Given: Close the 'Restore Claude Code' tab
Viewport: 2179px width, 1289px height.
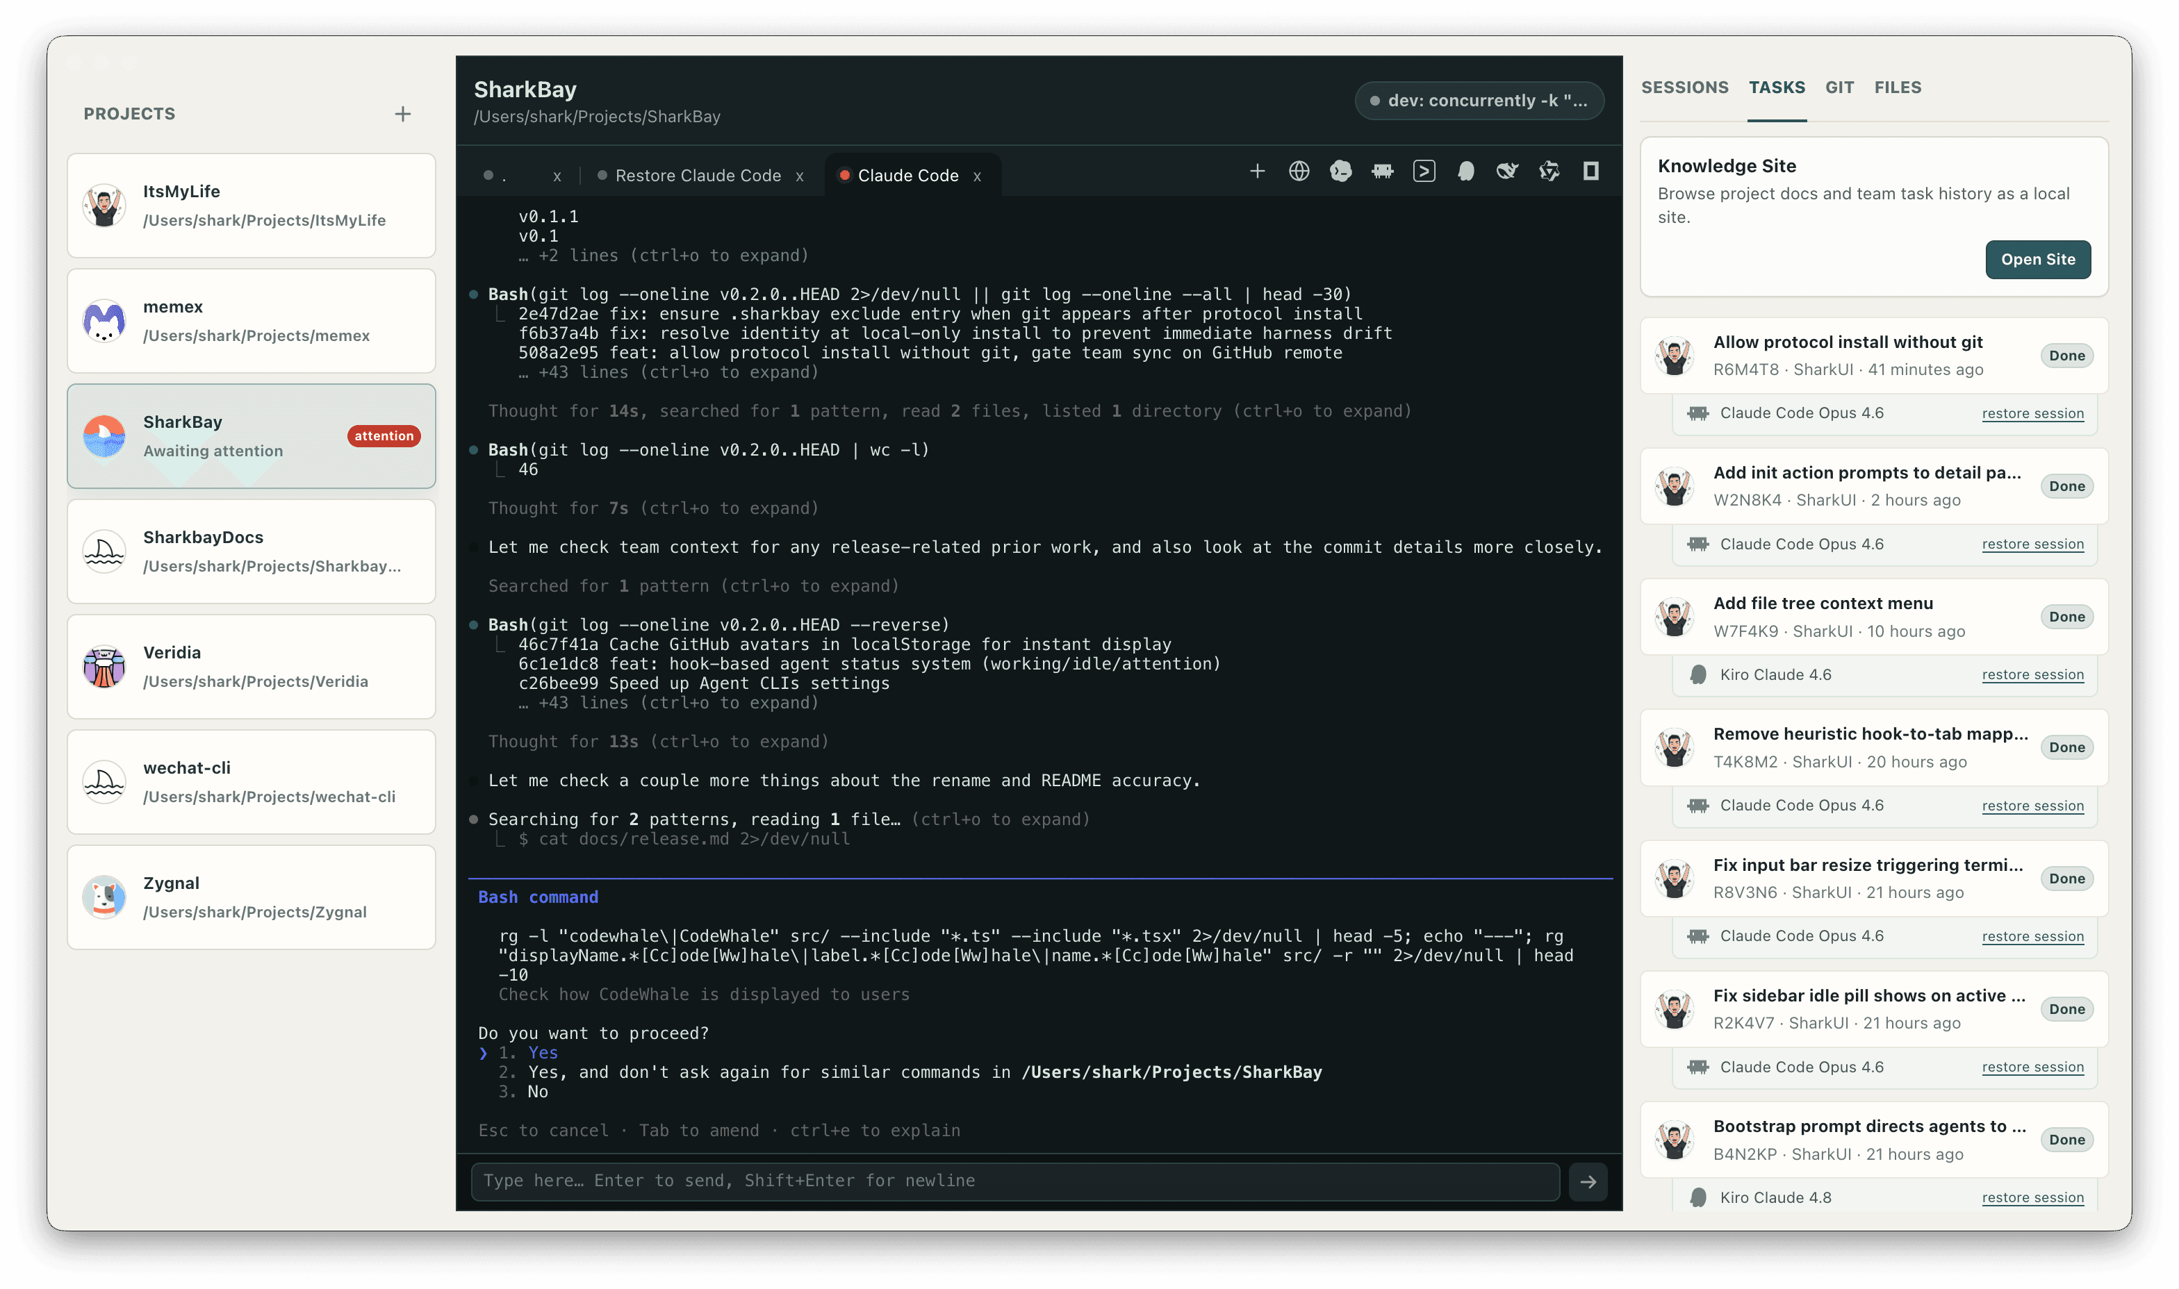Looking at the screenshot, I should [x=798, y=176].
